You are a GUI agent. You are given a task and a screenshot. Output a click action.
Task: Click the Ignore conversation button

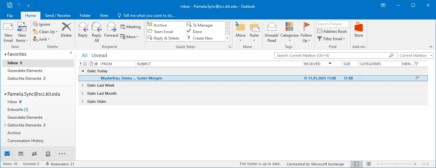click(x=42, y=24)
